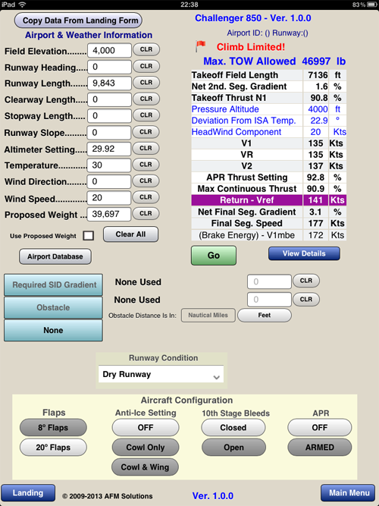Screen dimensions: 379x506
Task: Tap the V1 speed value 135
Action: pos(315,143)
